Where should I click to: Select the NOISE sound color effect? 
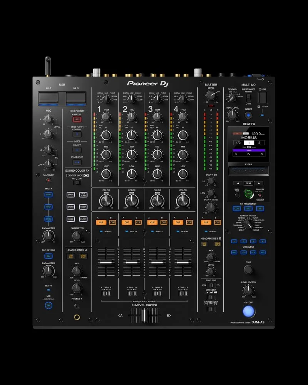point(70,219)
